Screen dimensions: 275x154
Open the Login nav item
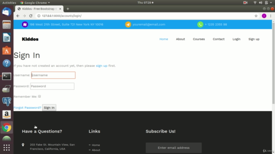[x=236, y=39]
